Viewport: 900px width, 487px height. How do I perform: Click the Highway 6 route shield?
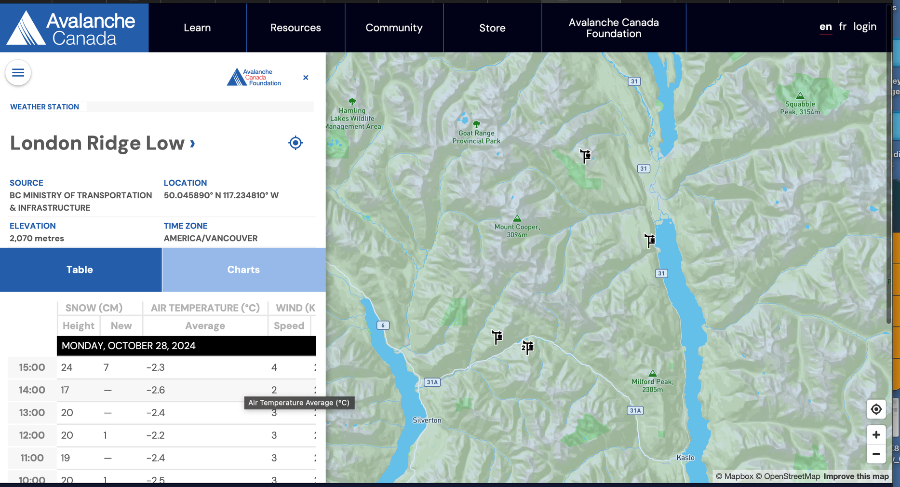[383, 325]
